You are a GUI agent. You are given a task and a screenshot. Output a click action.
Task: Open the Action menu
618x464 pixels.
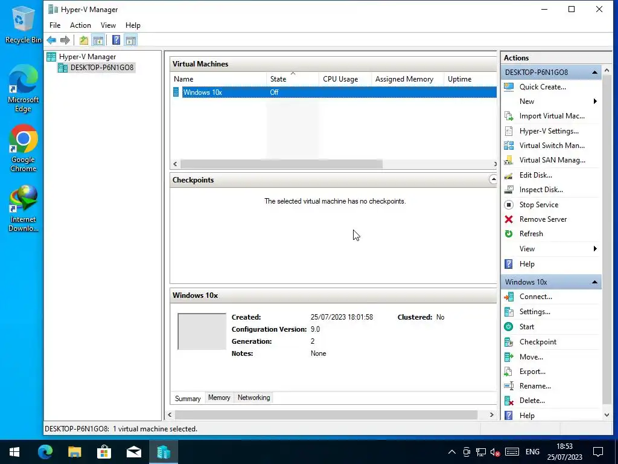[80, 25]
